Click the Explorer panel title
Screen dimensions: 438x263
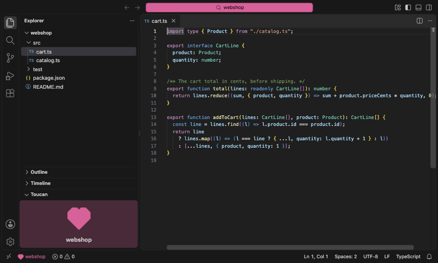(x=34, y=21)
